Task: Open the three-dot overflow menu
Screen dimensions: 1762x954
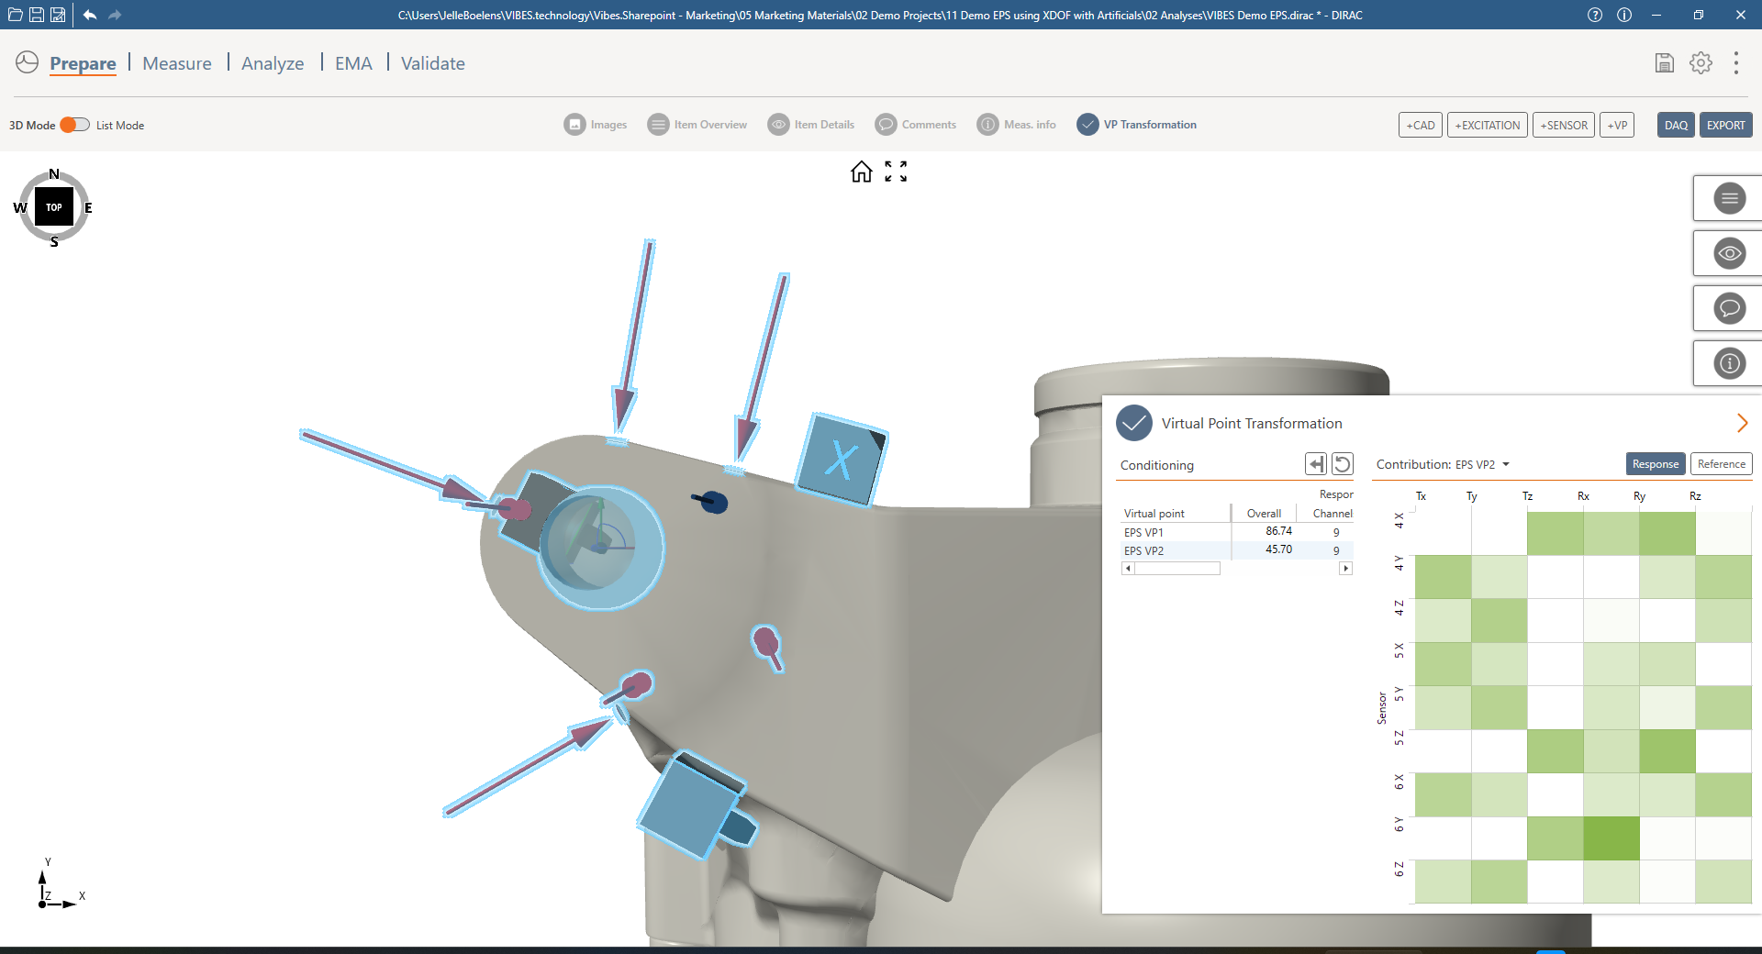Action: [1735, 63]
